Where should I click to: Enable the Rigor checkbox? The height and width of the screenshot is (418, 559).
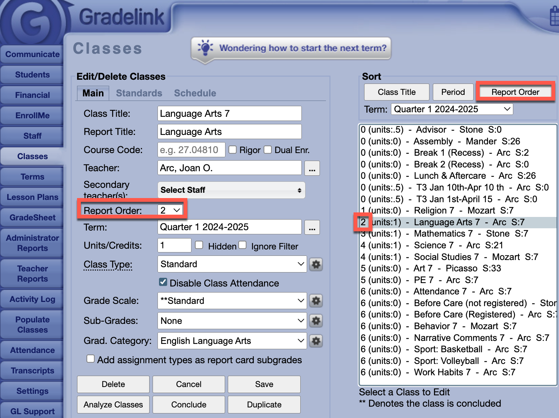click(233, 150)
